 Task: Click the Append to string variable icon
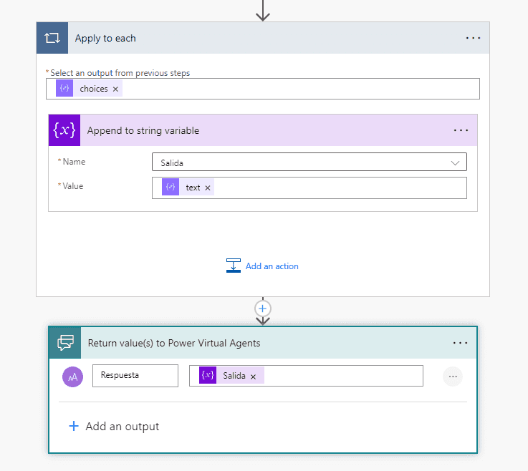64,130
